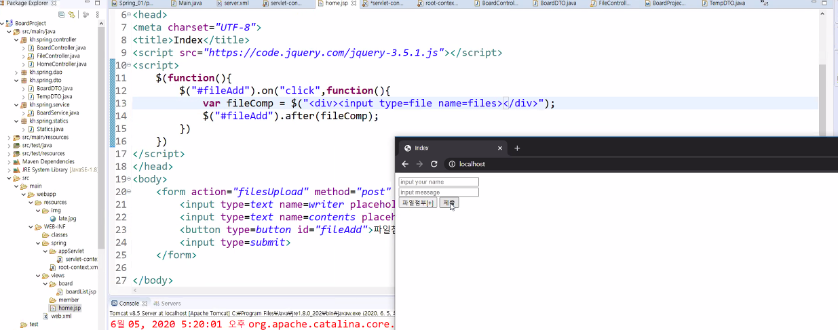Viewport: 838px width, 330px height.
Task: Expand the kh.spring.dao package
Action: (16, 72)
